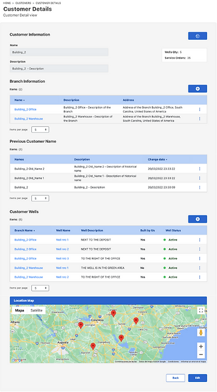Click the map pin near Camden

coord(114,313)
